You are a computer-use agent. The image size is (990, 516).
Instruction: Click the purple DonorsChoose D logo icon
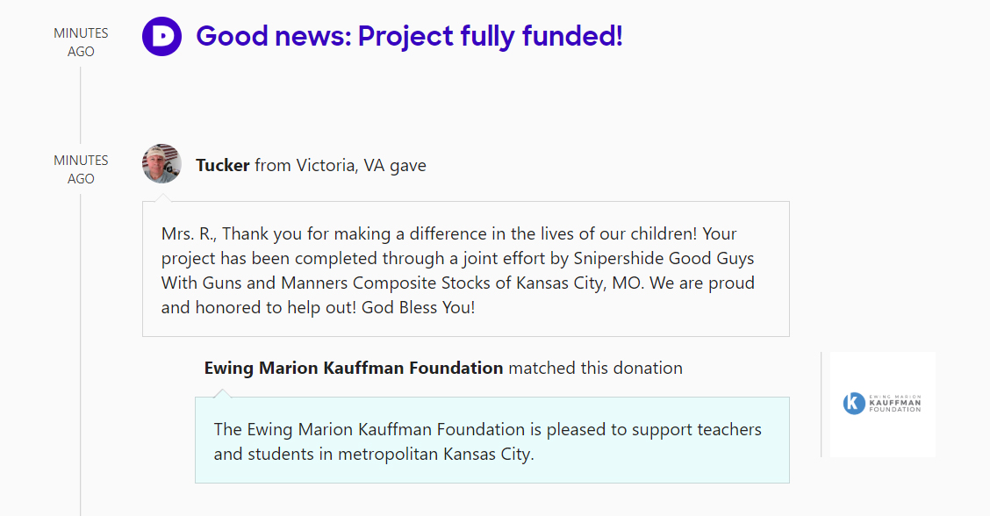161,36
